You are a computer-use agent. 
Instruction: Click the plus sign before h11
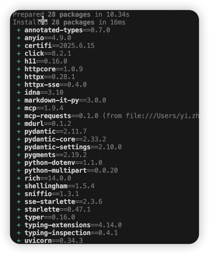click(19, 61)
